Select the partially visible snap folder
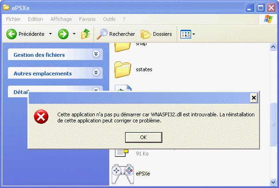The image size is (279, 188). [123, 47]
